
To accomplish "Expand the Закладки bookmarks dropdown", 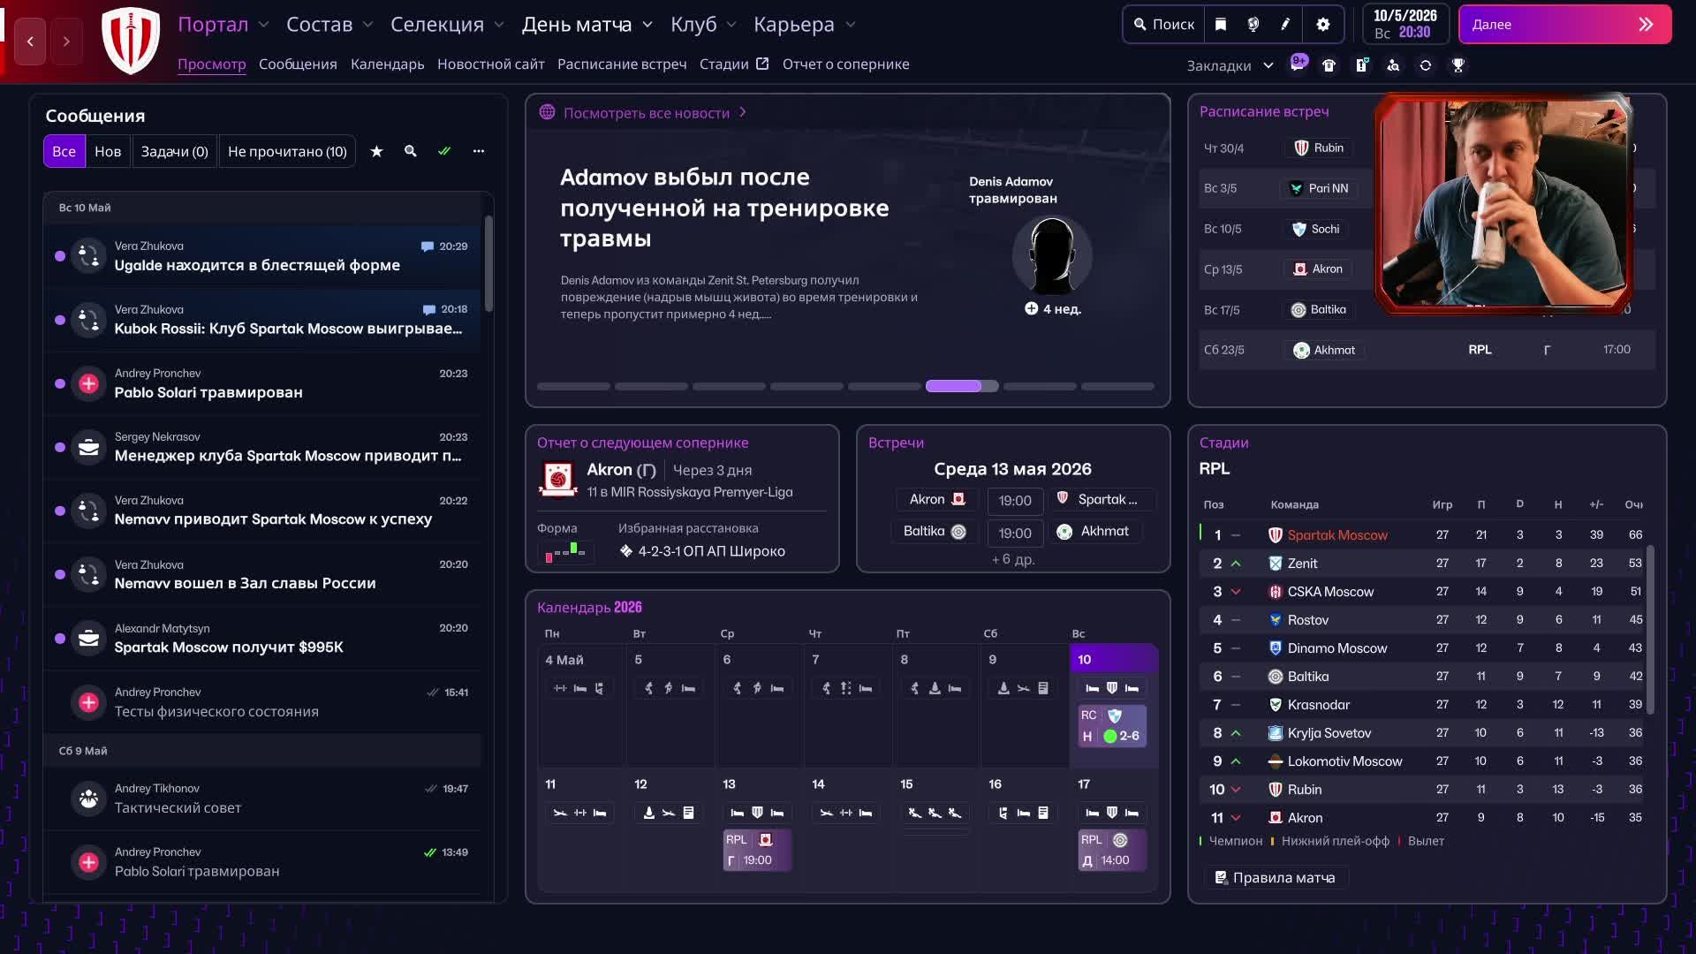I will 1268,65.
